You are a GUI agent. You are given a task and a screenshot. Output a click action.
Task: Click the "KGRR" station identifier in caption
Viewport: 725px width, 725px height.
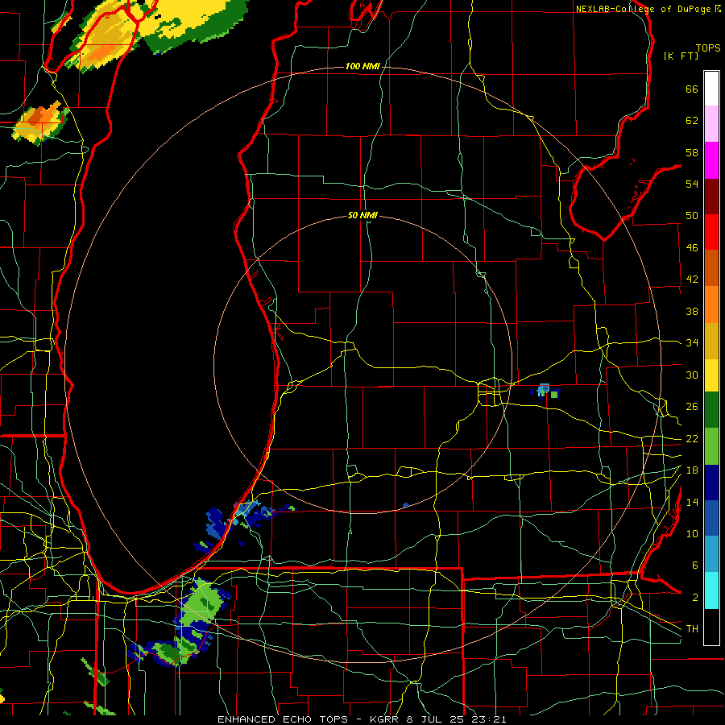[x=386, y=719]
